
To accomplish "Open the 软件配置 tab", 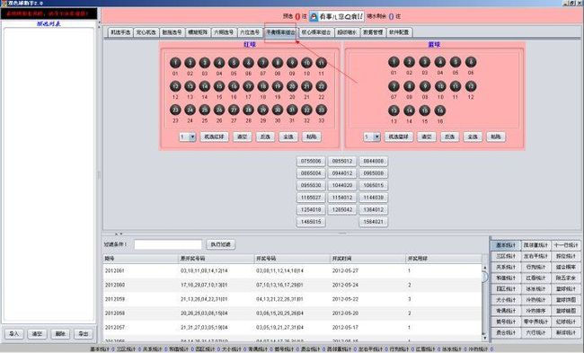I will [x=399, y=32].
